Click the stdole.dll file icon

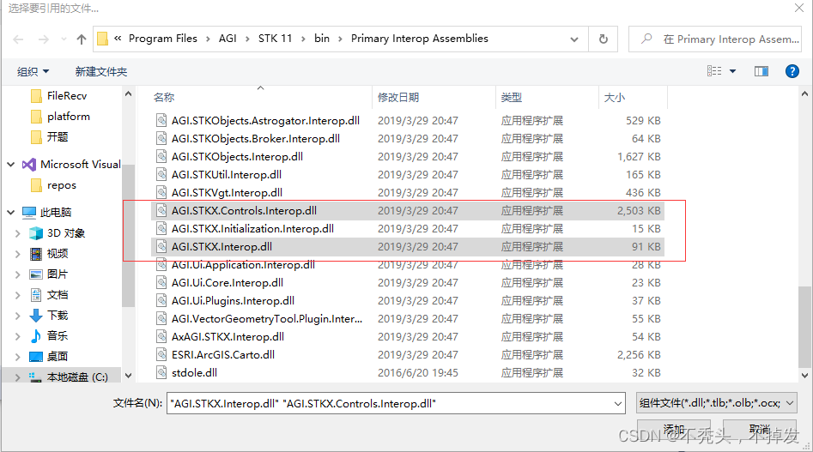(161, 372)
